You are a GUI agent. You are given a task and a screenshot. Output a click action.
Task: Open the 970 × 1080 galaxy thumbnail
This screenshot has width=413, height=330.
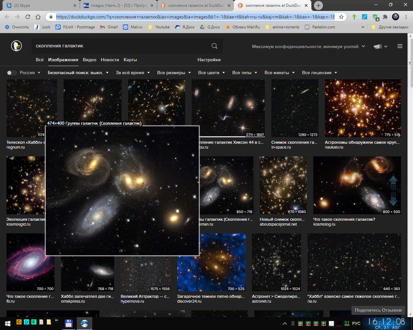pos(283,185)
